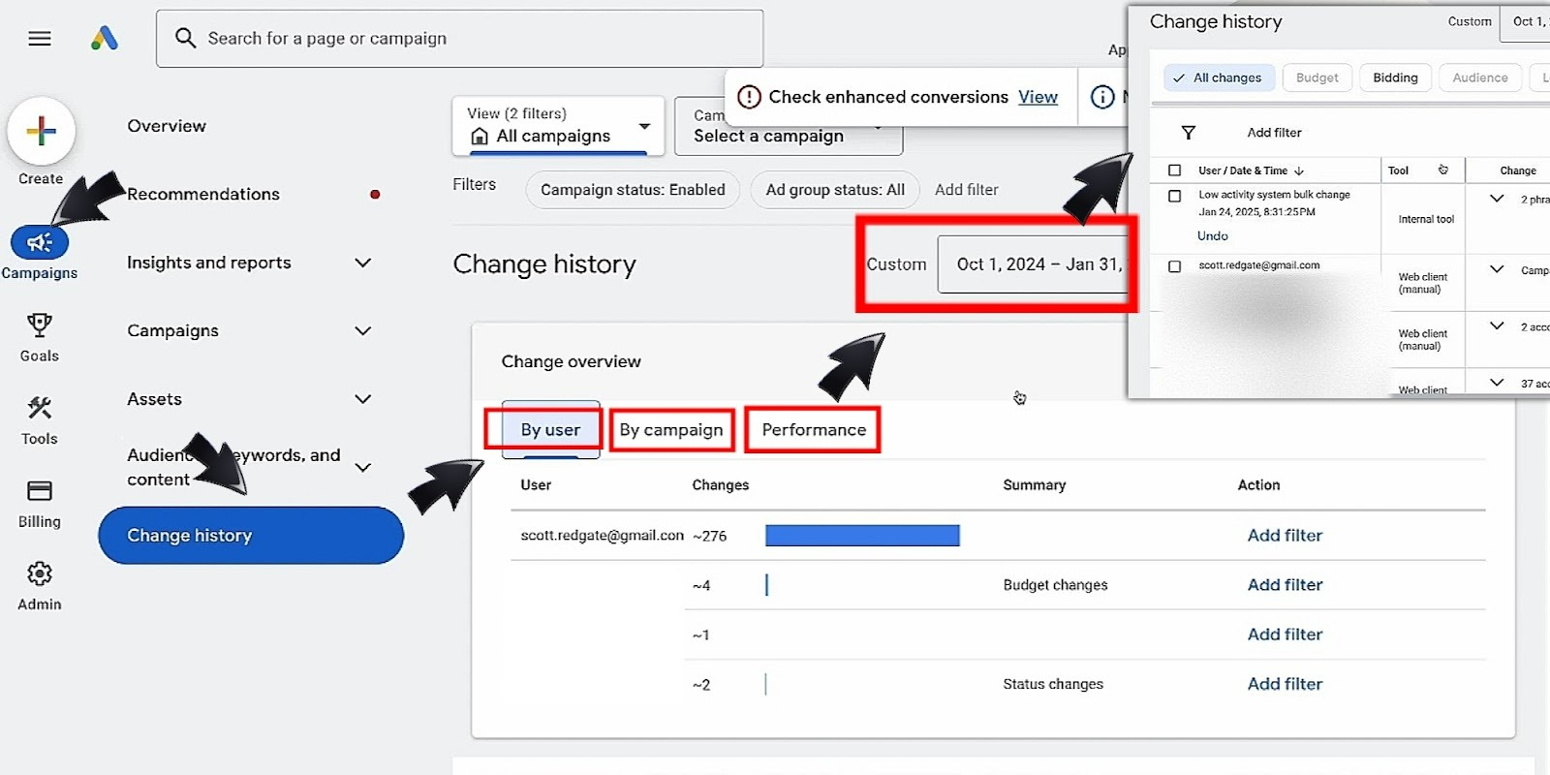
Task: Click the search for page or campaign field
Action: (x=460, y=39)
